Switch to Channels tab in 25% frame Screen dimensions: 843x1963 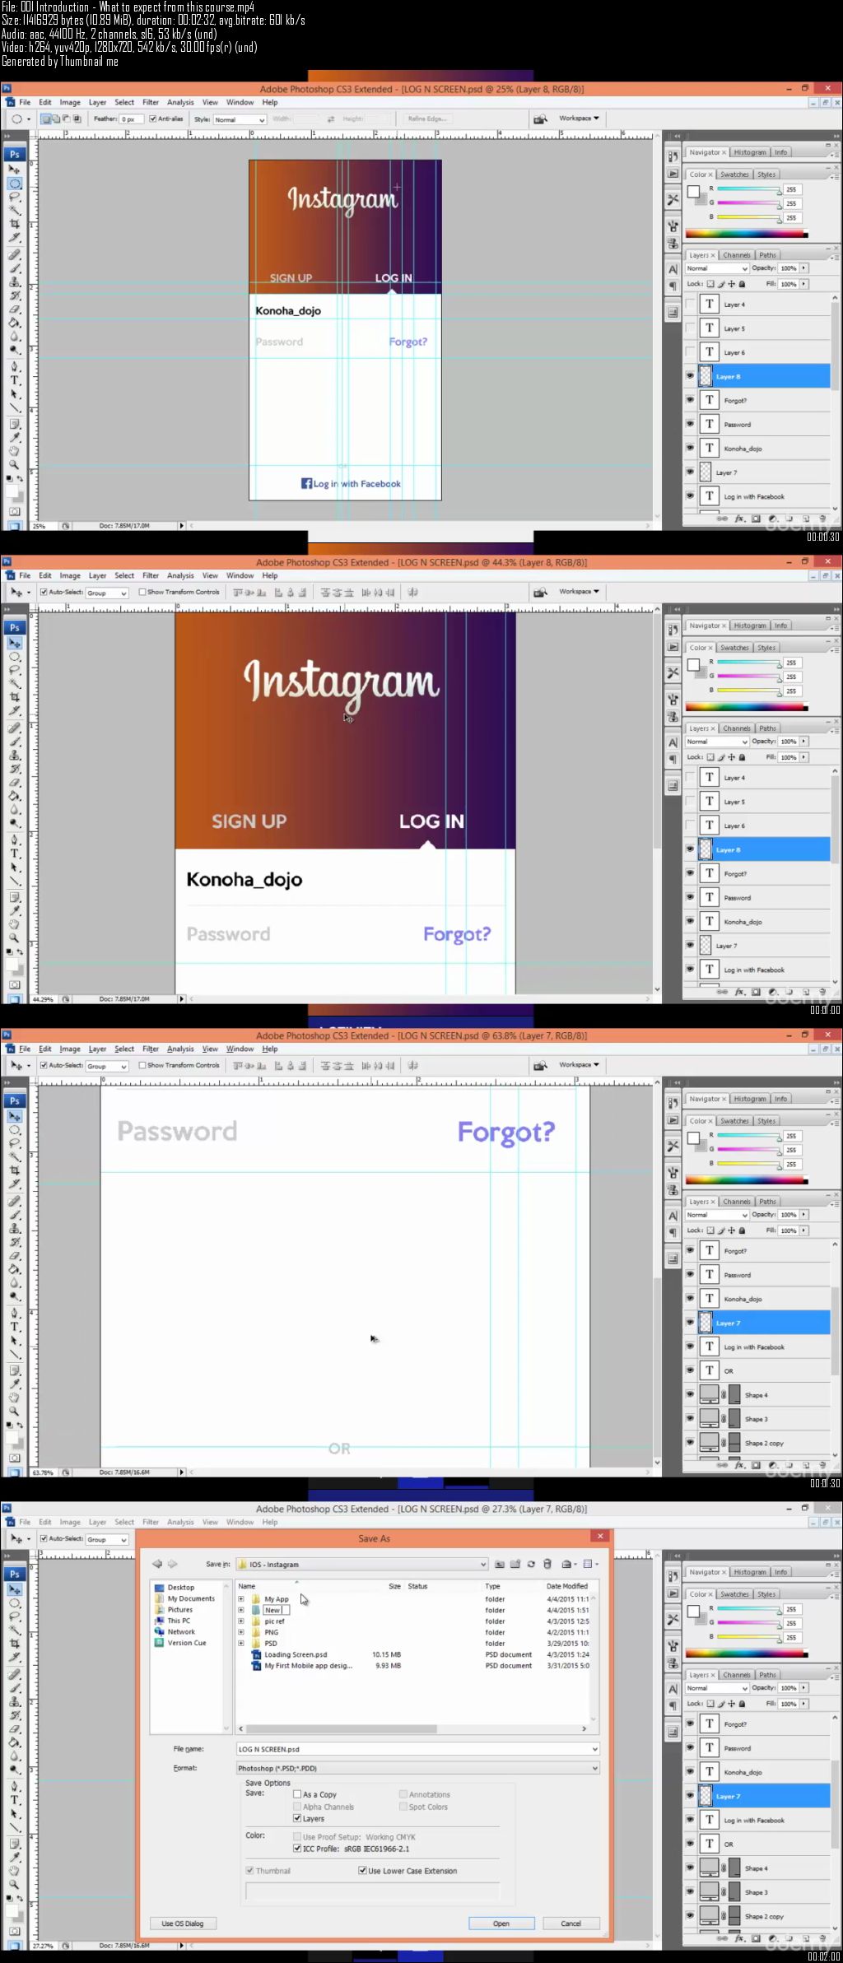point(737,255)
